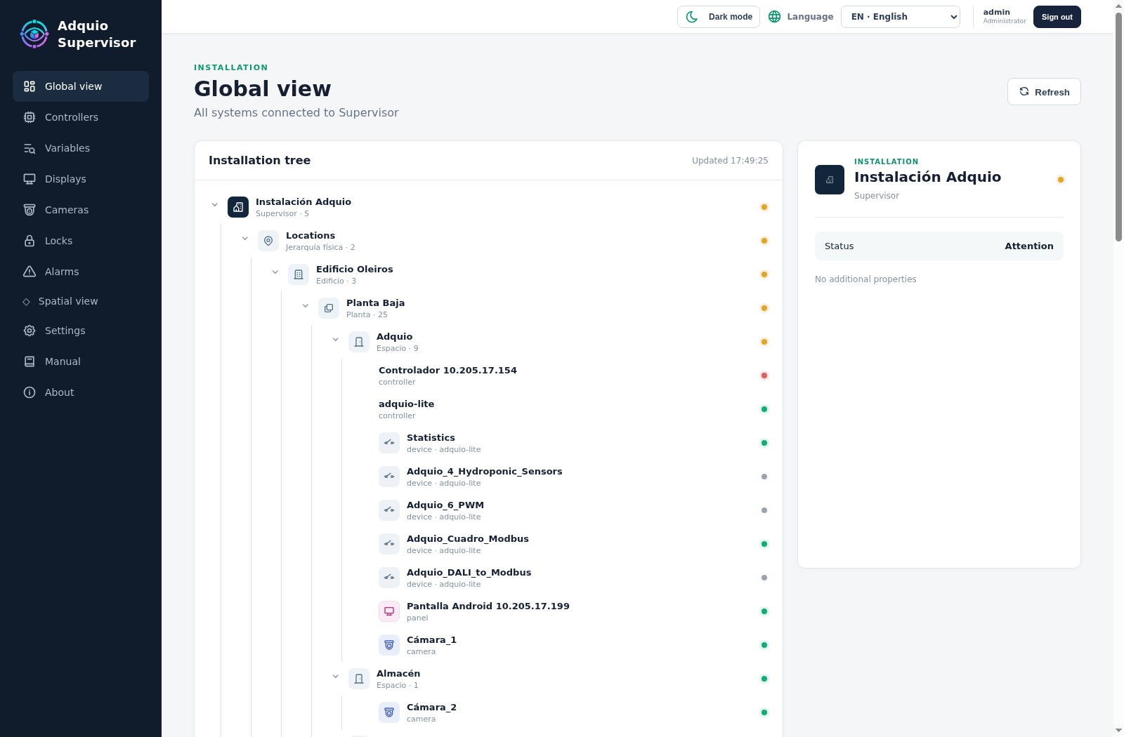The width and height of the screenshot is (1124, 737).
Task: Click the Dark mode moon icon
Action: tap(692, 17)
